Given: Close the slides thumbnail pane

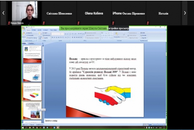Looking at the screenshot, I should (x=43, y=43).
